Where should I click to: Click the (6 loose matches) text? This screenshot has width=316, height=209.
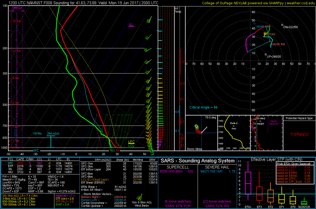pyautogui.click(x=178, y=201)
